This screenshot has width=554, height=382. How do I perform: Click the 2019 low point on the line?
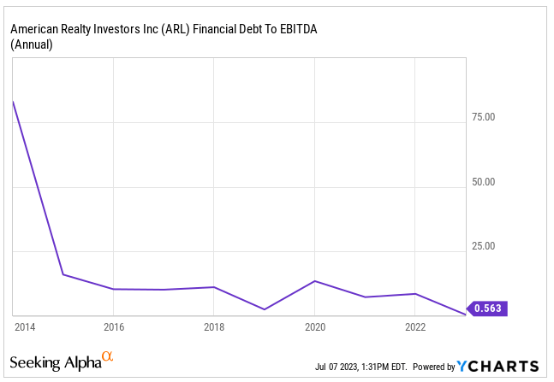265,309
